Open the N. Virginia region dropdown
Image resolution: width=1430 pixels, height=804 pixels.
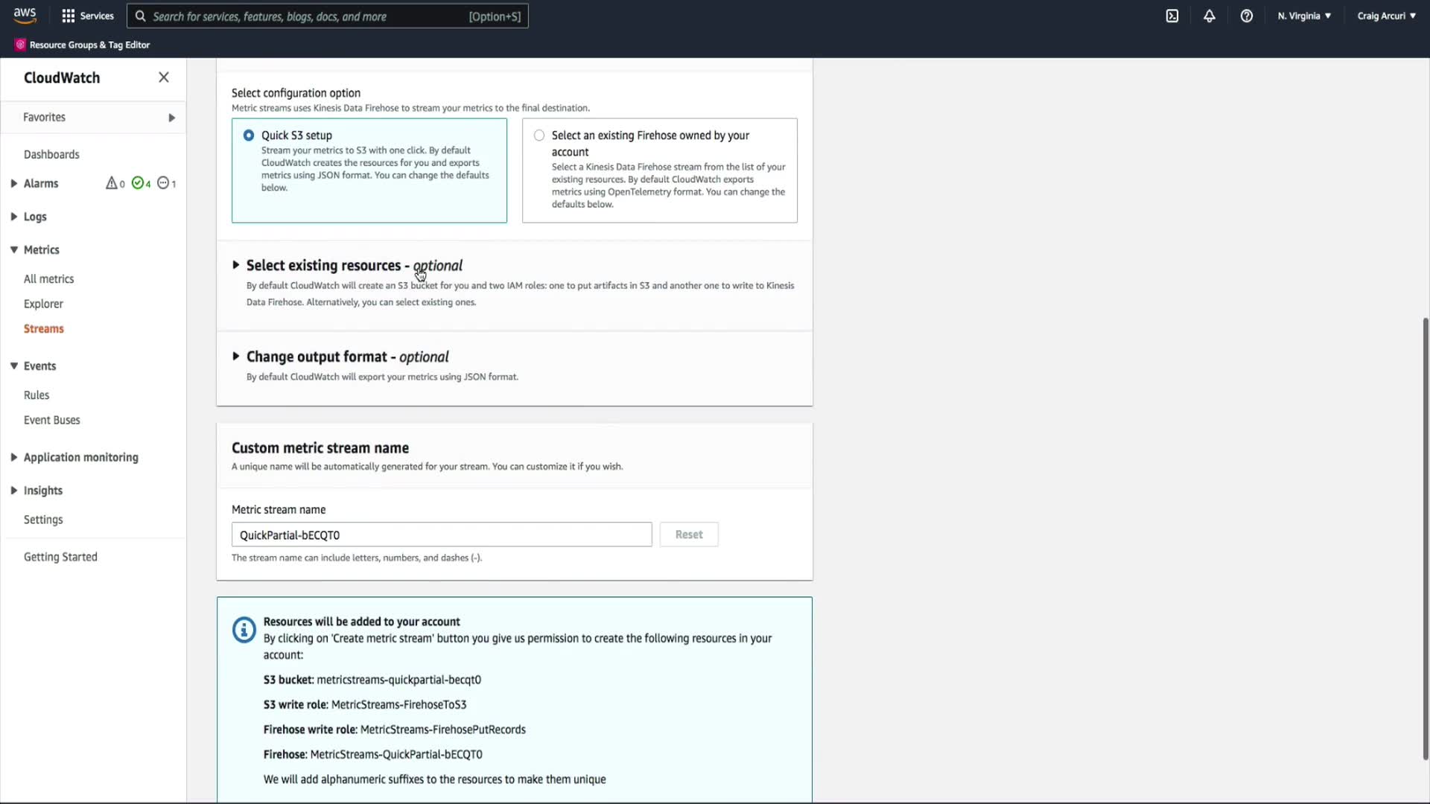click(x=1304, y=16)
